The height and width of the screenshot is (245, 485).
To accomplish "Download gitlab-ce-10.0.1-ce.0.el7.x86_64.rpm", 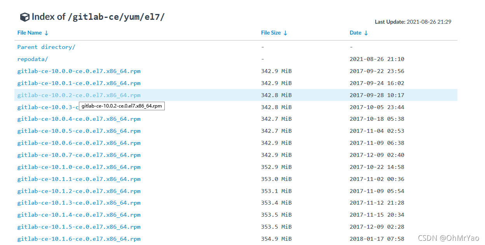I will click(x=79, y=83).
